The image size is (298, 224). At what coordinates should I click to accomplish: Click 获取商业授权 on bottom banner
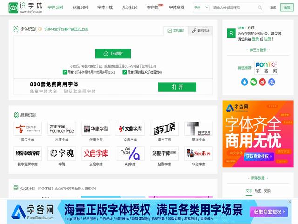tap(269, 211)
